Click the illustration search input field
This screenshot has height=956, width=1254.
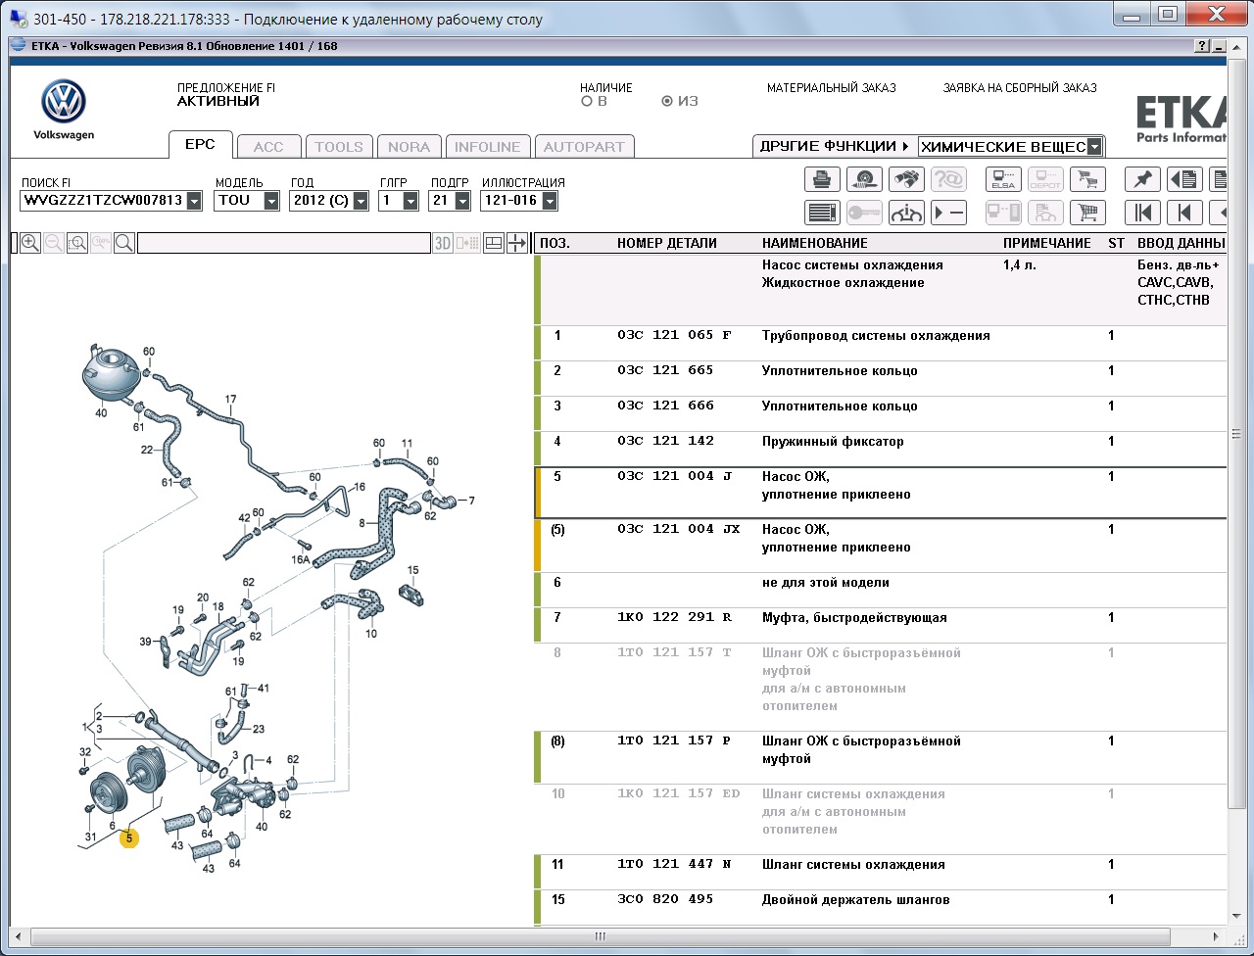point(284,243)
